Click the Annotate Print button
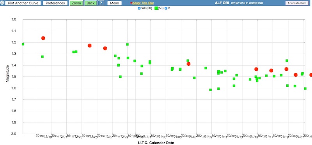 297,3
